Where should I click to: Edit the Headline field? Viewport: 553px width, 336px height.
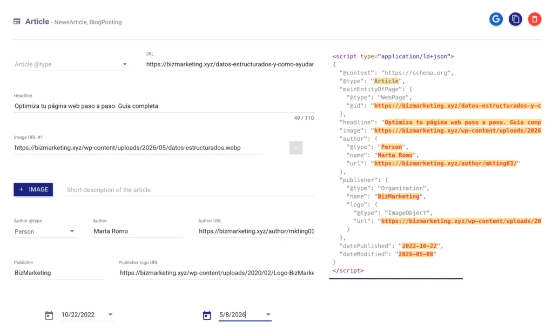(164, 106)
